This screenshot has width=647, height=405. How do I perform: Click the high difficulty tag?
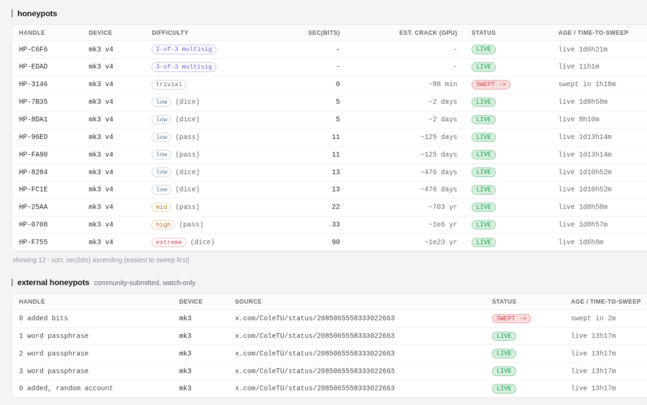click(x=163, y=224)
